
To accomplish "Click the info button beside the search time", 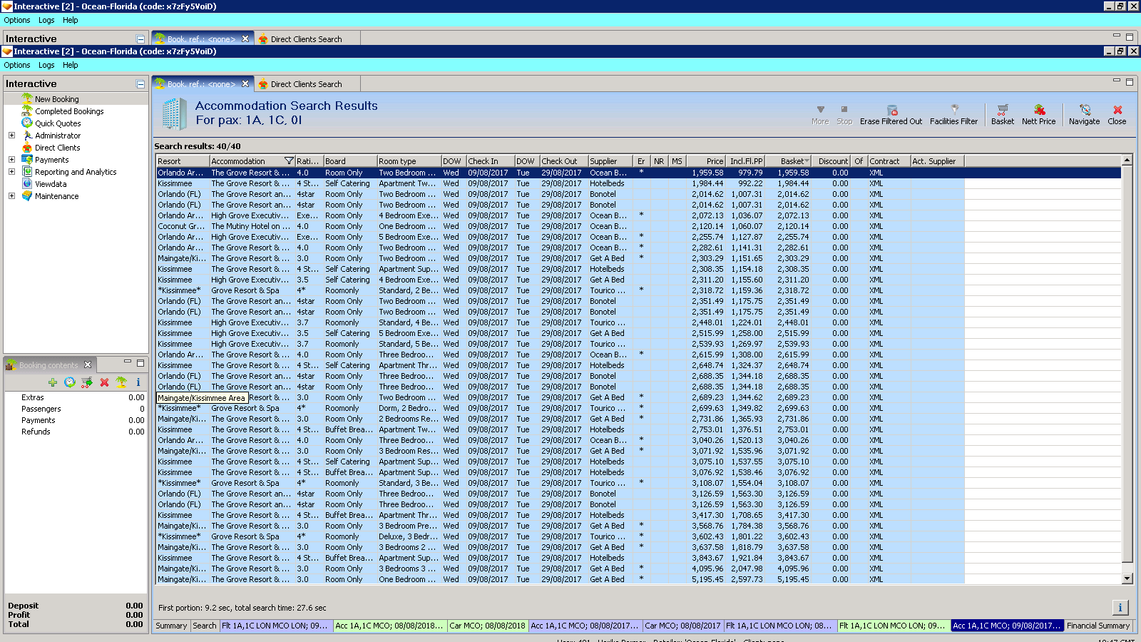I will tap(1120, 608).
